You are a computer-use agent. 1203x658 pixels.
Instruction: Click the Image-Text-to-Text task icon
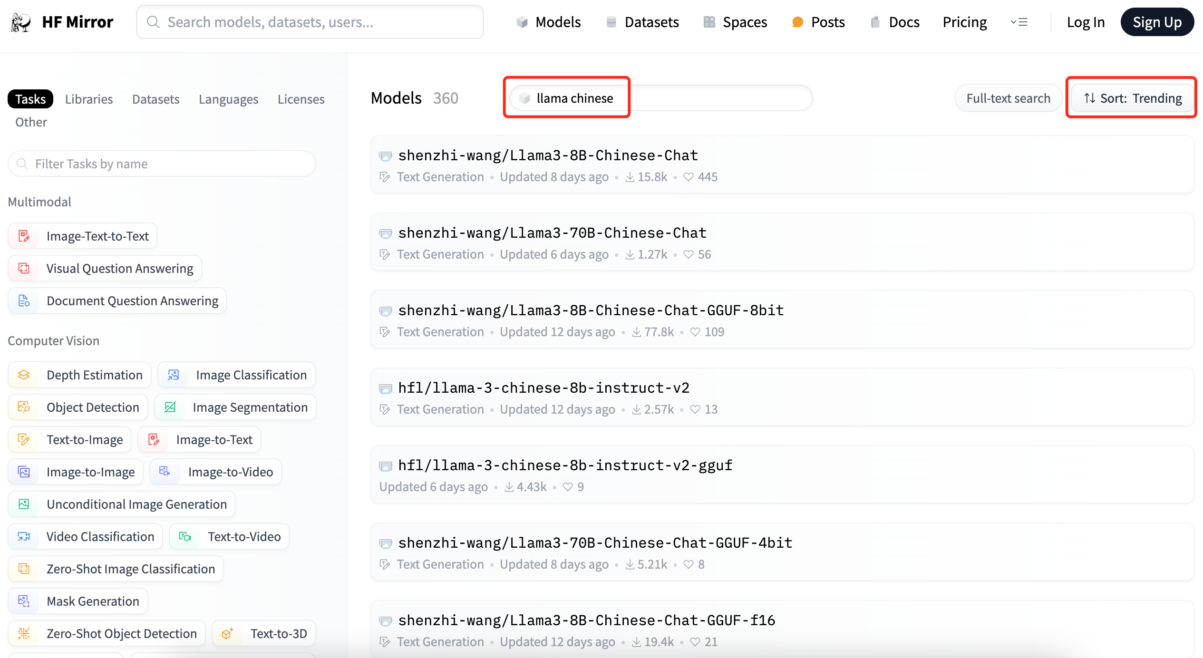click(x=23, y=236)
